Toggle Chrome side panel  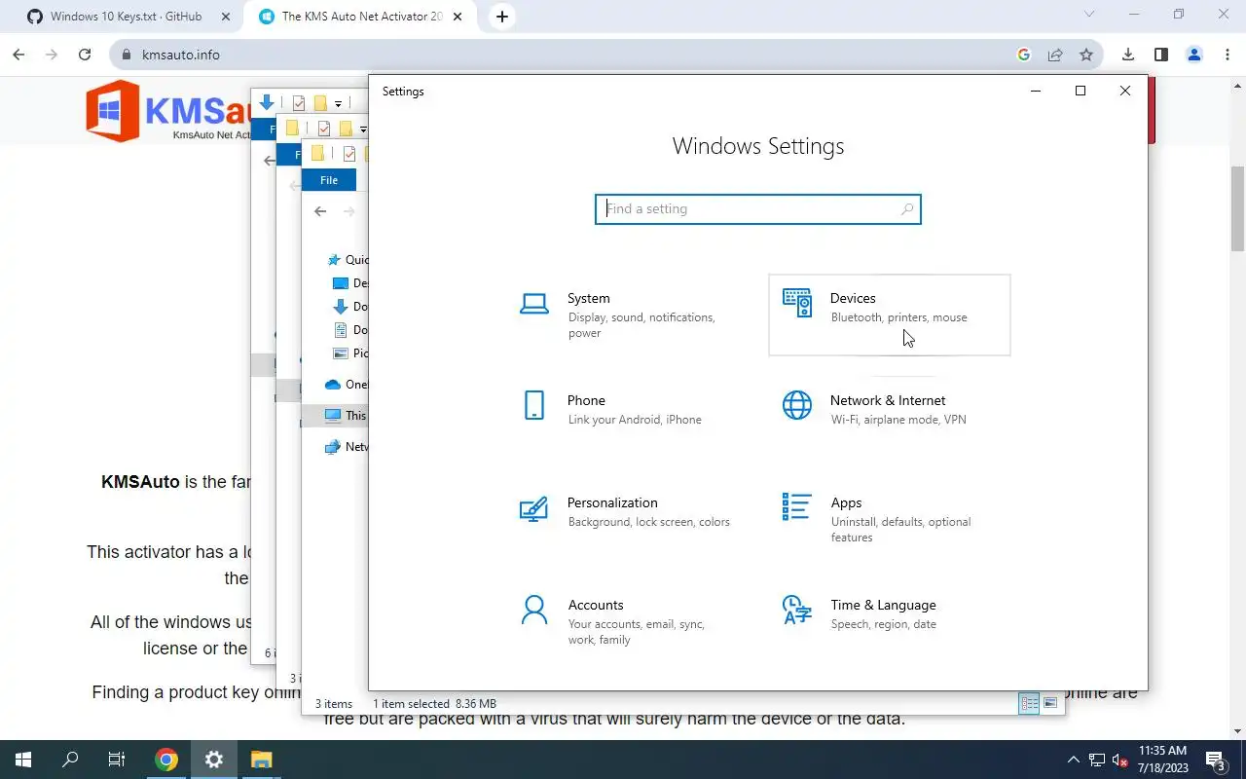pyautogui.click(x=1161, y=55)
